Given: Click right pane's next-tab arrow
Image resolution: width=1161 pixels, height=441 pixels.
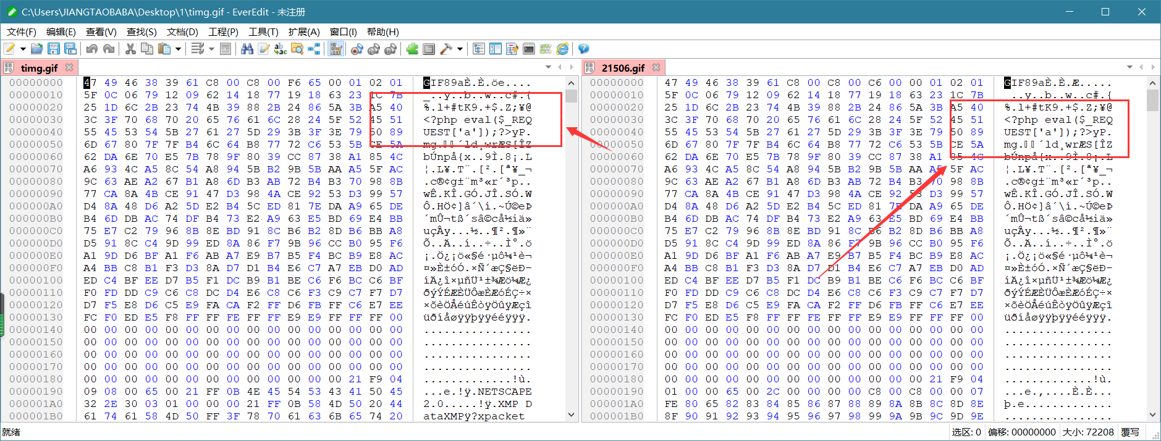Looking at the screenshot, I should (x=1153, y=67).
